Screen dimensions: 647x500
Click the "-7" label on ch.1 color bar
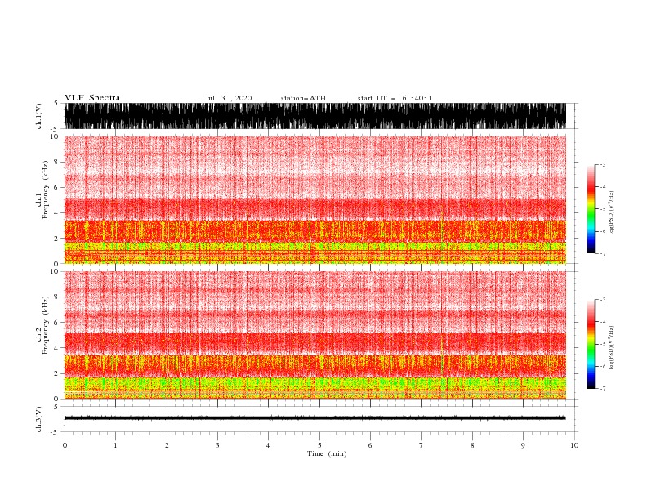[603, 253]
